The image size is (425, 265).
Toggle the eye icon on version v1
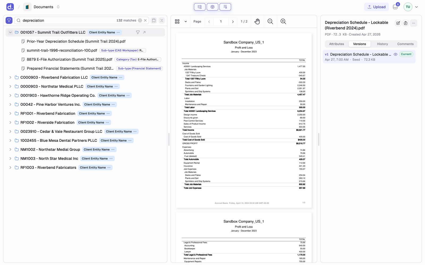click(396, 54)
